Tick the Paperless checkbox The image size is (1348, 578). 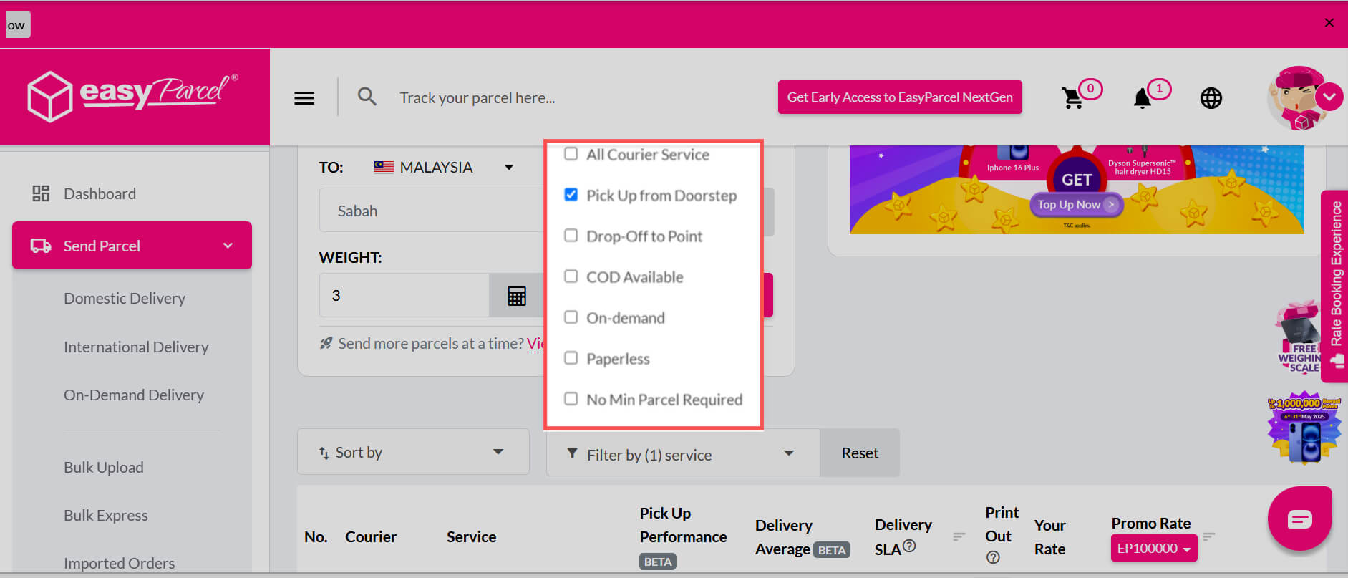pyautogui.click(x=571, y=358)
